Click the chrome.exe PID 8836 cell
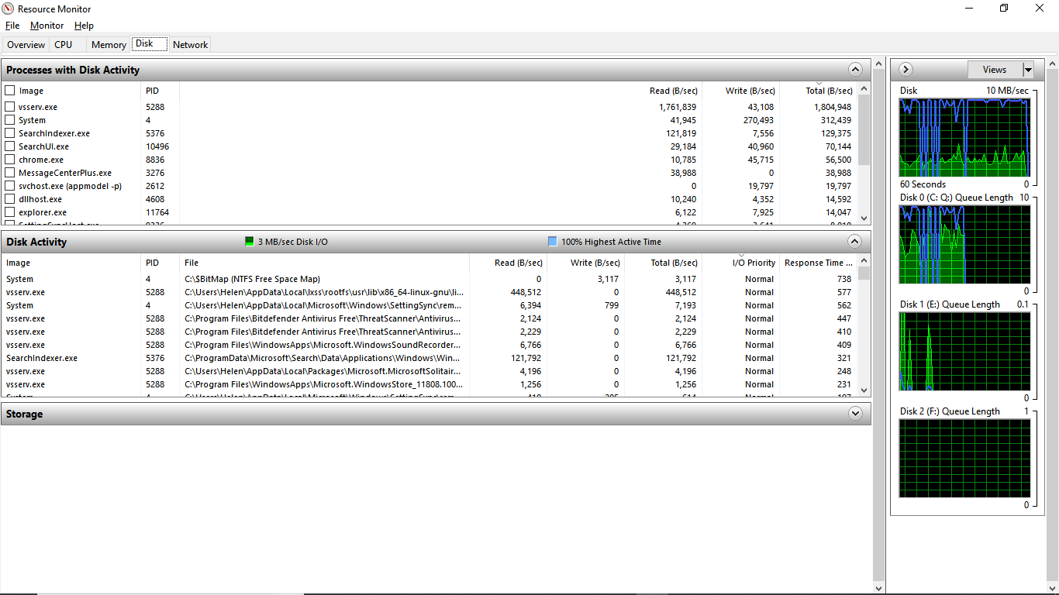1059x595 pixels. 155,160
